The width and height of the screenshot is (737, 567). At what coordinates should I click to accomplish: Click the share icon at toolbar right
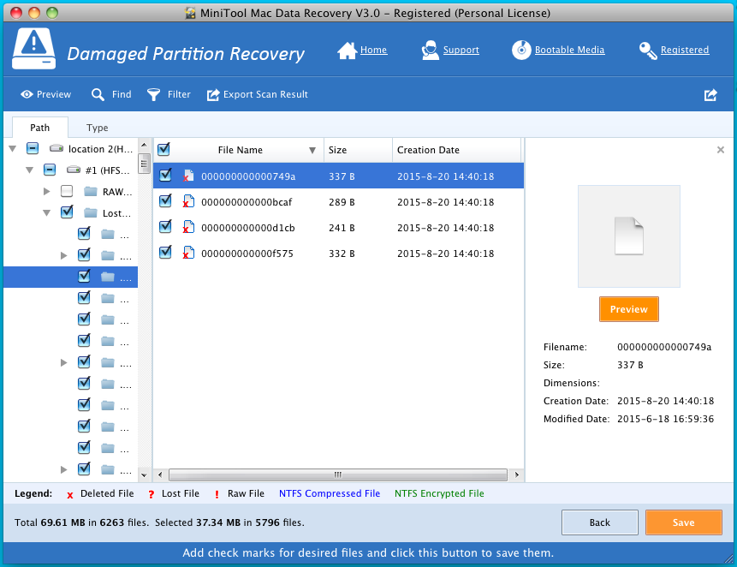pos(710,95)
